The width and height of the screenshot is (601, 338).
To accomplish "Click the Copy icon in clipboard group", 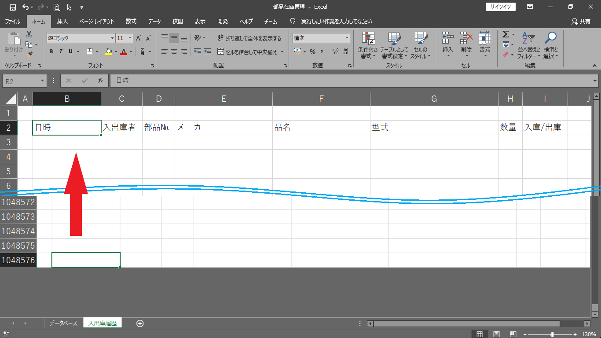I will [29, 44].
